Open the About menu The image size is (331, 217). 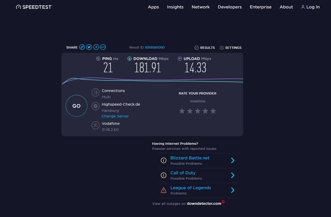(x=286, y=7)
